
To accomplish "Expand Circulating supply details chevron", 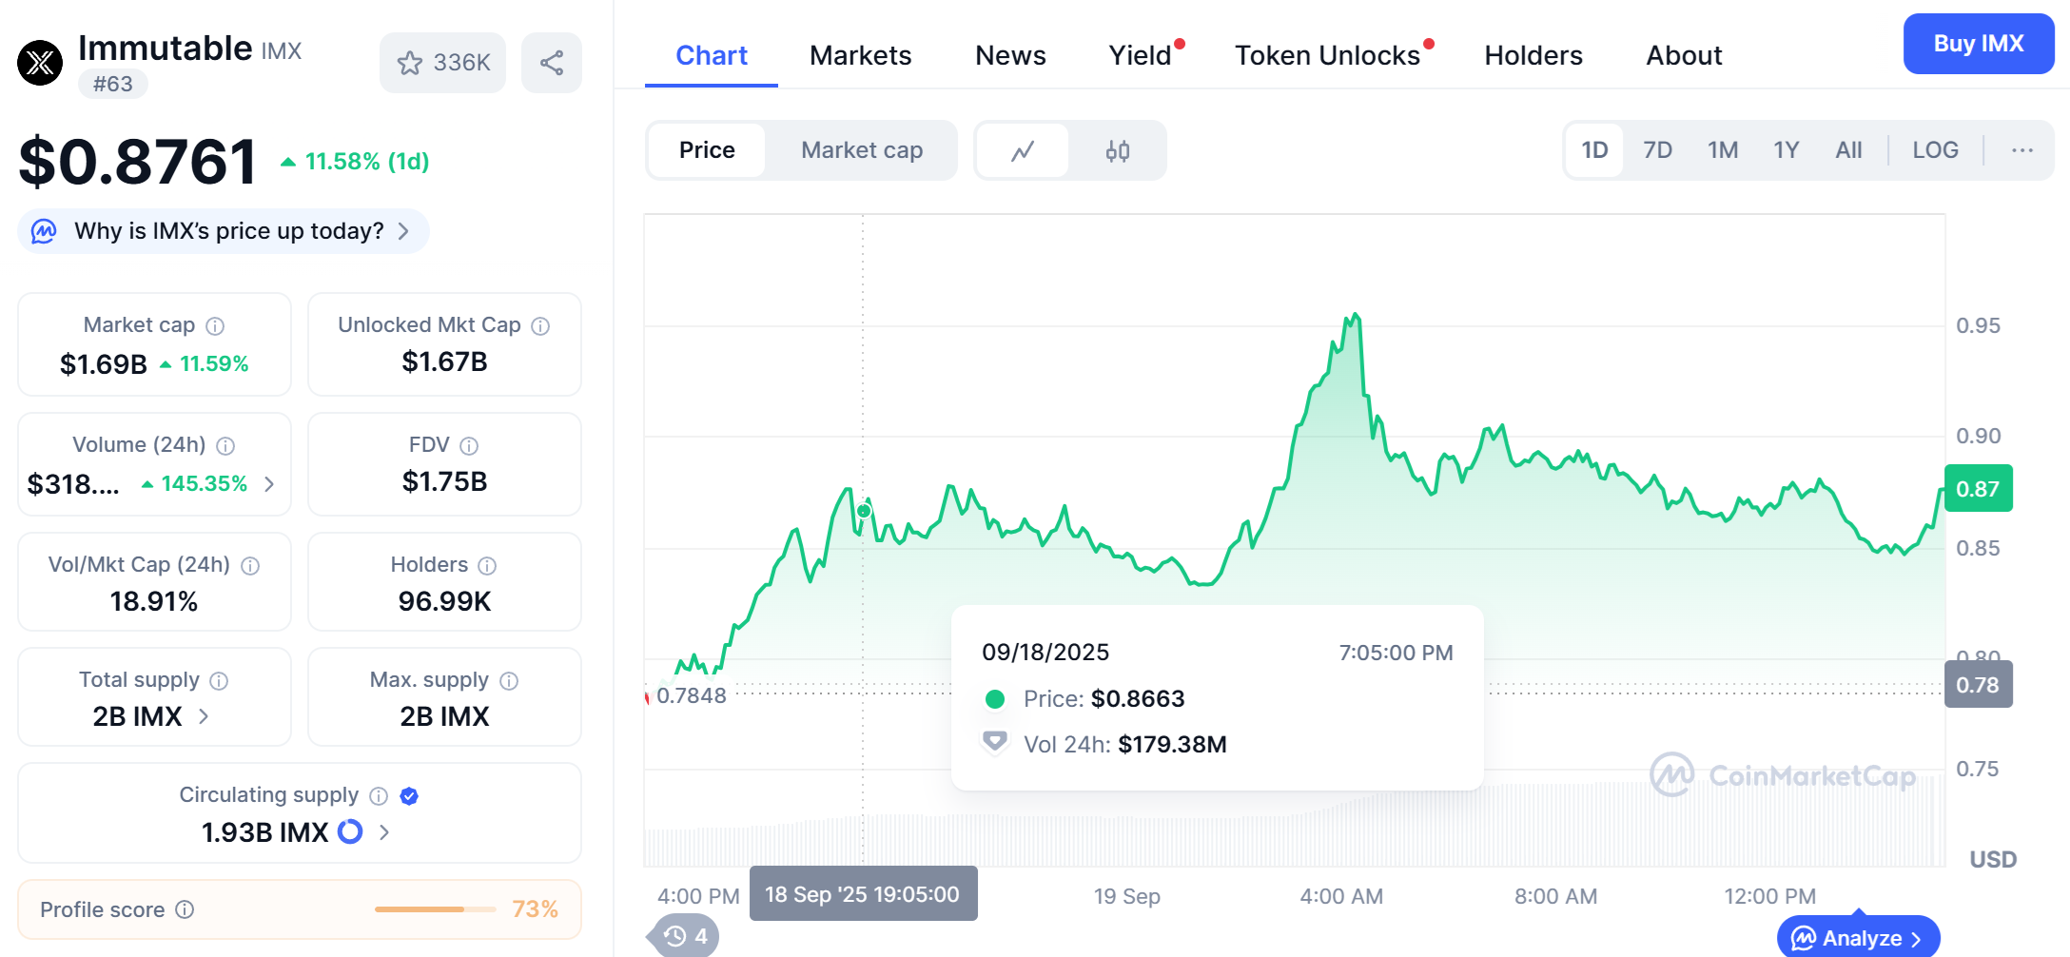I will 384,832.
